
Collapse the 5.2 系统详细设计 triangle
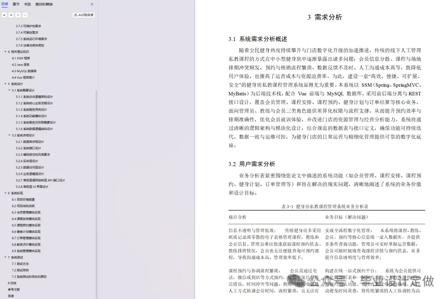[x=9, y=135]
